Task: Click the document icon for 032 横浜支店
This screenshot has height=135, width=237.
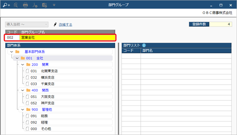Action: [27, 77]
